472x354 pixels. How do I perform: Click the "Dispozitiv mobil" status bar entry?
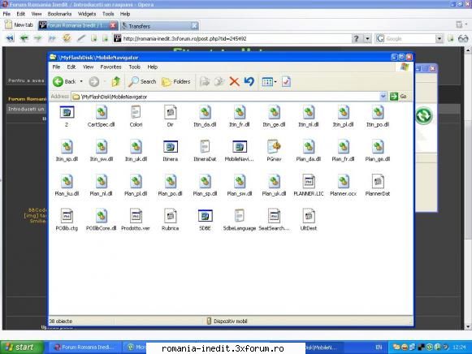pos(227,322)
